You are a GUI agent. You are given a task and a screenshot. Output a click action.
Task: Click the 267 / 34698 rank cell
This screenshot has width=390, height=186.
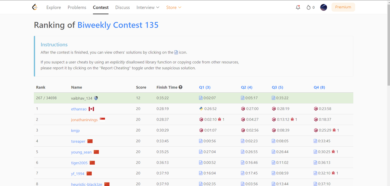click(x=46, y=98)
